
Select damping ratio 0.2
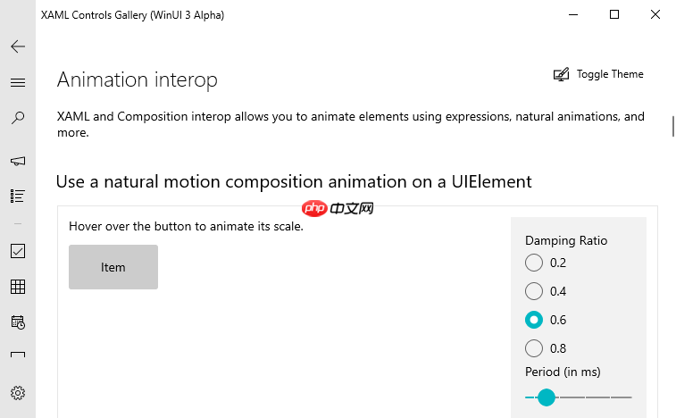point(534,263)
